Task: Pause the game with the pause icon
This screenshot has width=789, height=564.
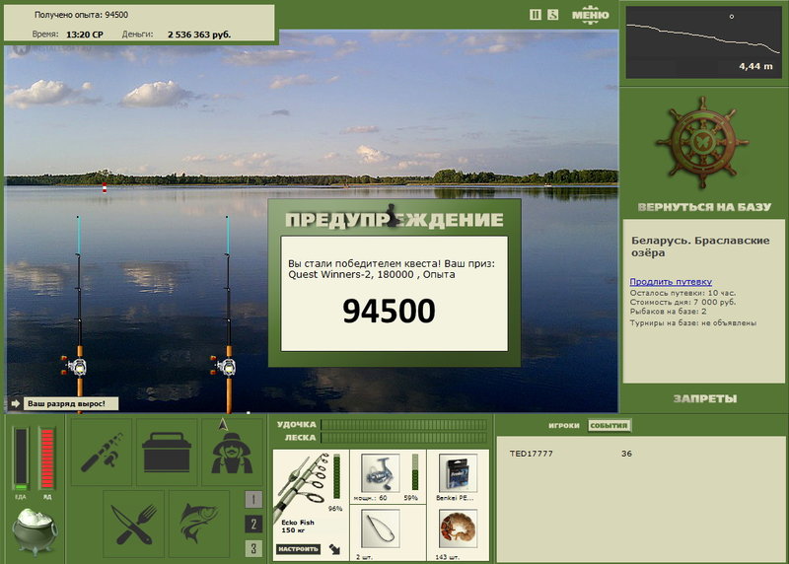Action: (x=536, y=15)
